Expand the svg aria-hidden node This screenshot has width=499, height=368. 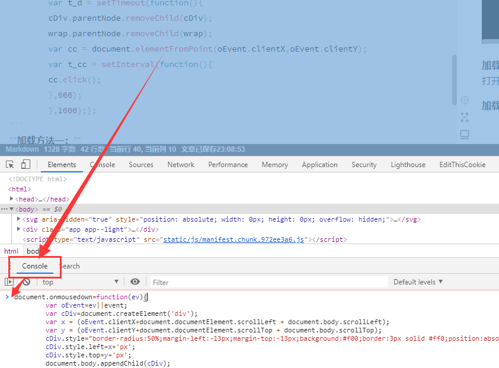pos(18,219)
